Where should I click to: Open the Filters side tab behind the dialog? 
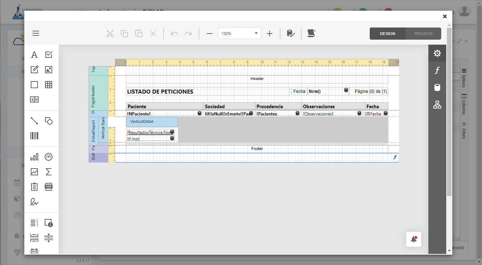[464, 131]
